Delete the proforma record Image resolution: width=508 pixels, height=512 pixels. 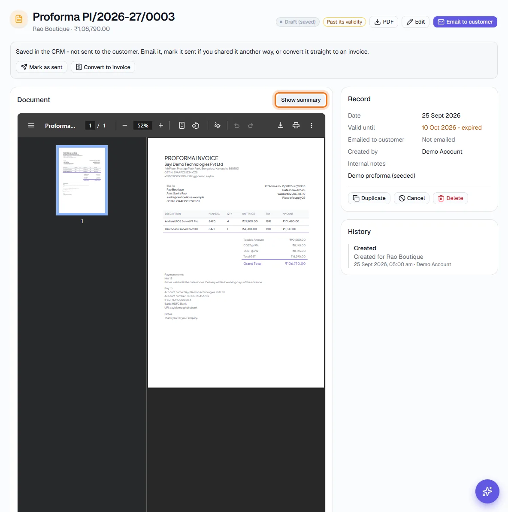tap(450, 198)
